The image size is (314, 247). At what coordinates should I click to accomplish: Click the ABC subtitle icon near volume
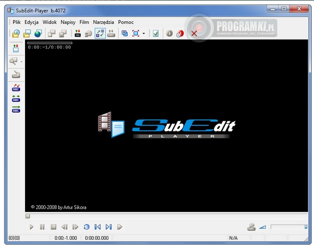coord(251,227)
